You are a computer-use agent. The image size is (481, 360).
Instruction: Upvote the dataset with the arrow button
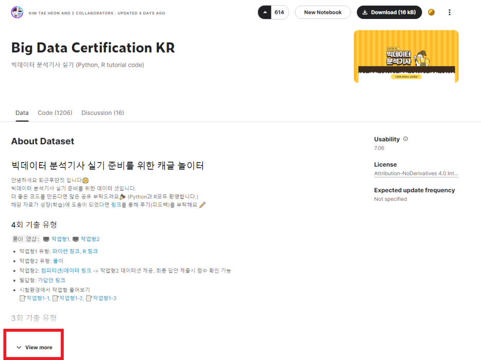pos(265,12)
